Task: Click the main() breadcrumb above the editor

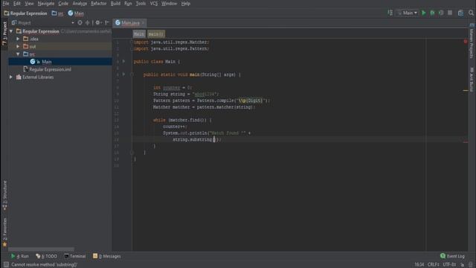Action: (155, 34)
